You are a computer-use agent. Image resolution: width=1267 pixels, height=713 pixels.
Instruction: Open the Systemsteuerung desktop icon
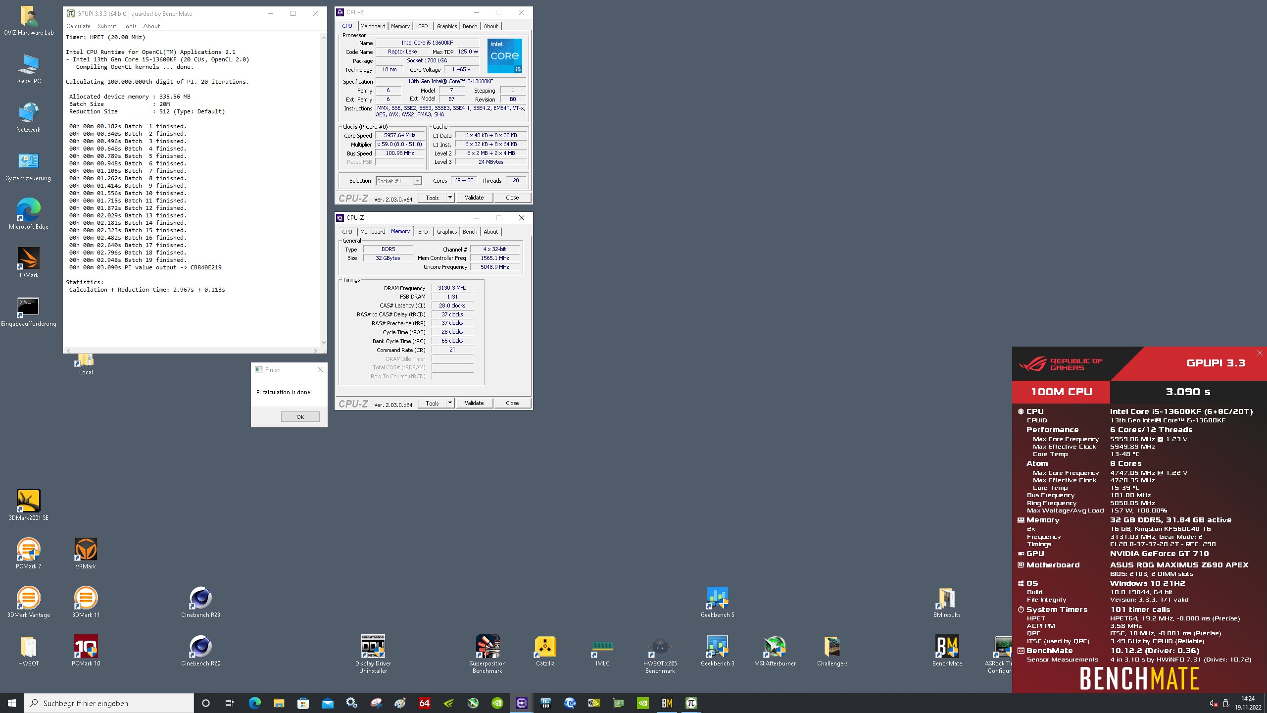pos(28,166)
